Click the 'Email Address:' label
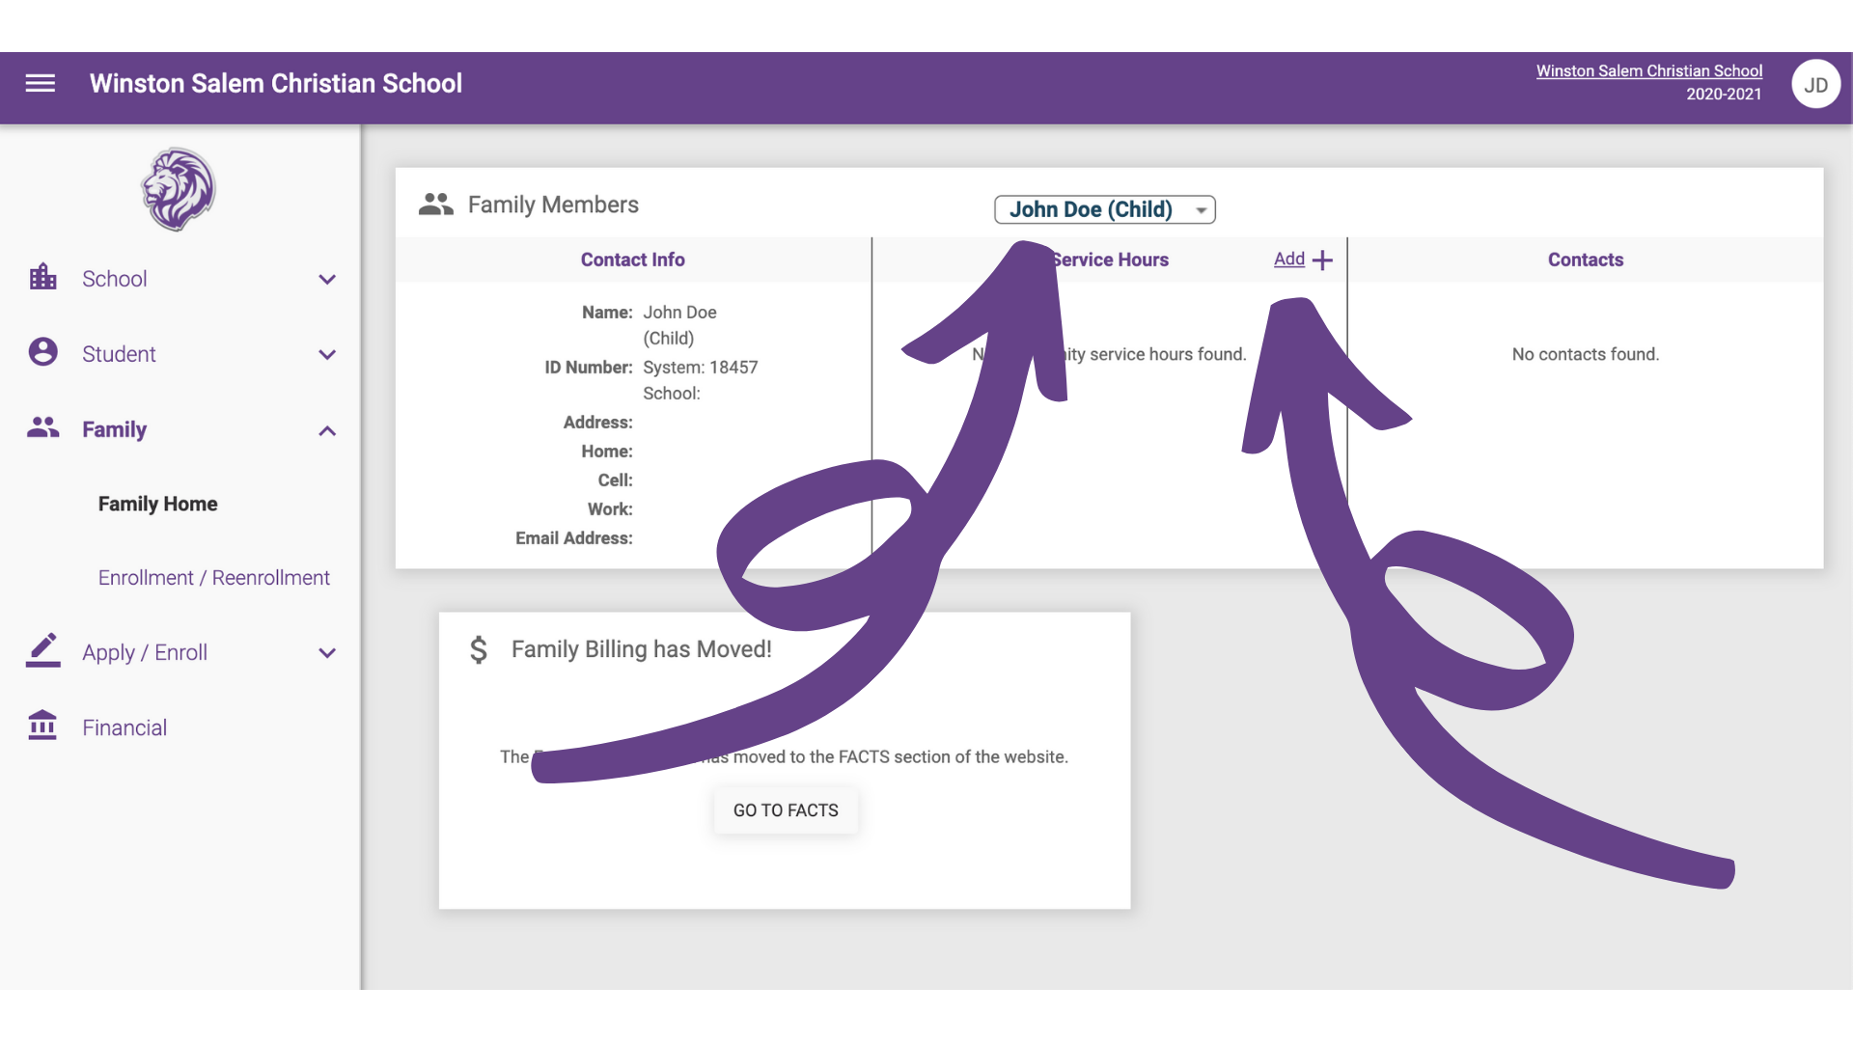This screenshot has width=1853, height=1042. pos(573,538)
